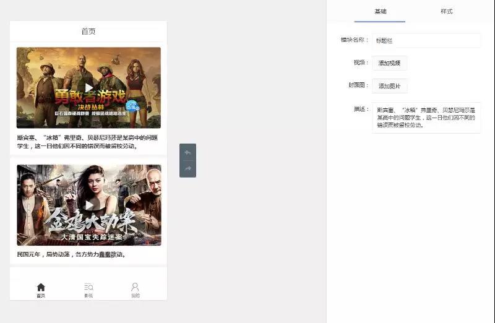
Task: Focus the 模块名称 input field
Action: 426,40
